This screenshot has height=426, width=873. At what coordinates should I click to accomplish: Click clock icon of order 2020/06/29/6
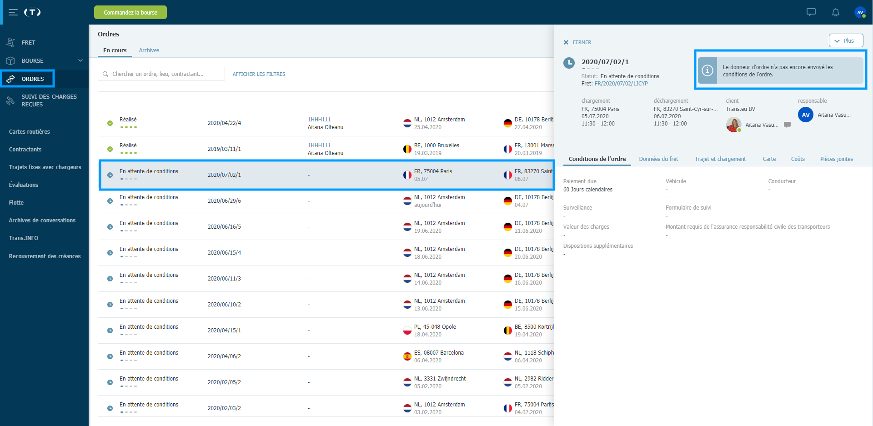[x=110, y=201]
